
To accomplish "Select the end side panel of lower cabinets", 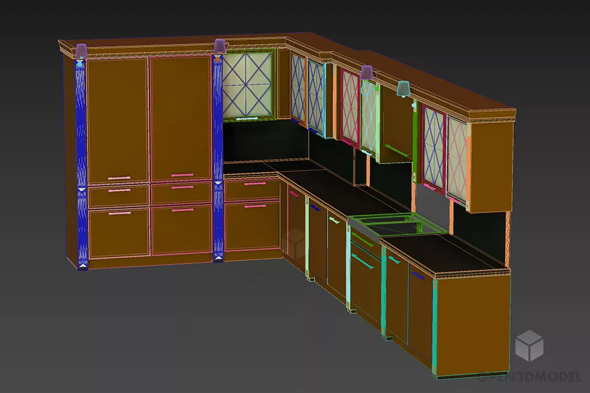I will tap(473, 322).
